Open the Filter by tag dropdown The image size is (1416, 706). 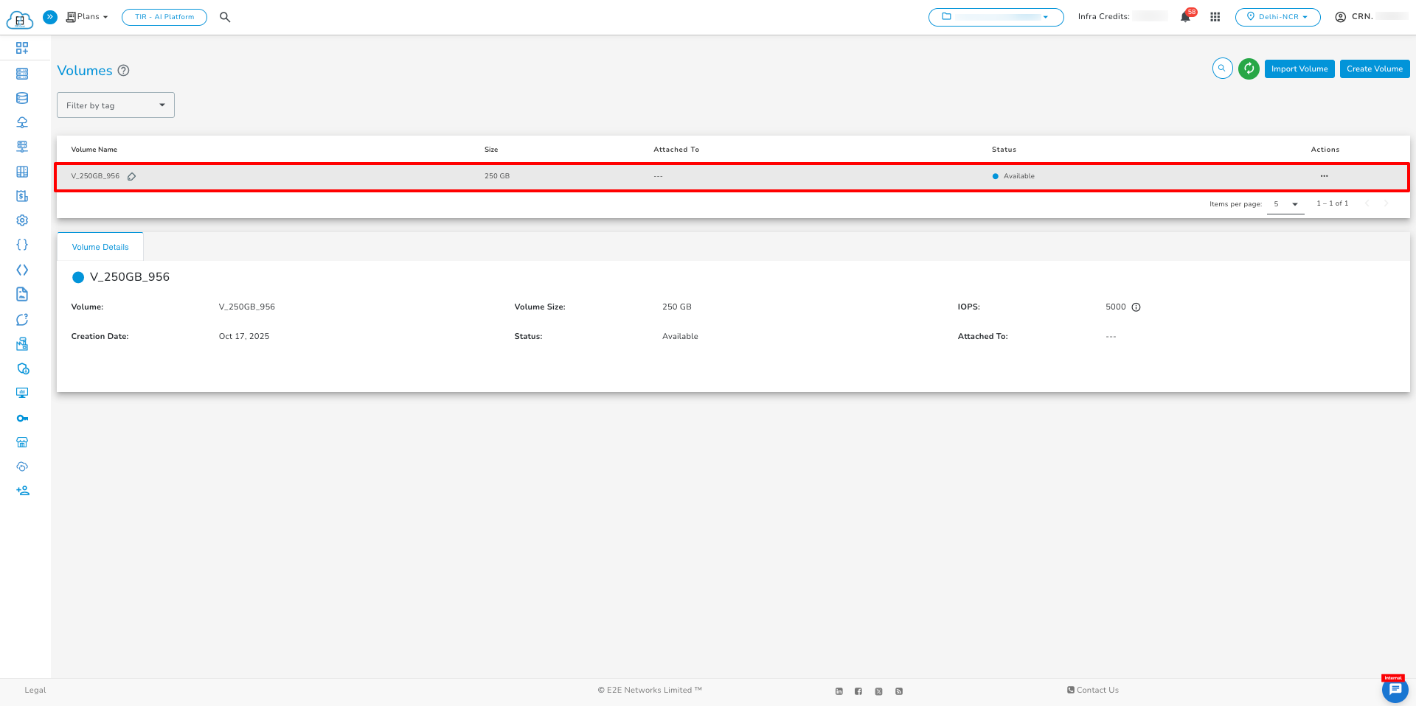pos(116,105)
